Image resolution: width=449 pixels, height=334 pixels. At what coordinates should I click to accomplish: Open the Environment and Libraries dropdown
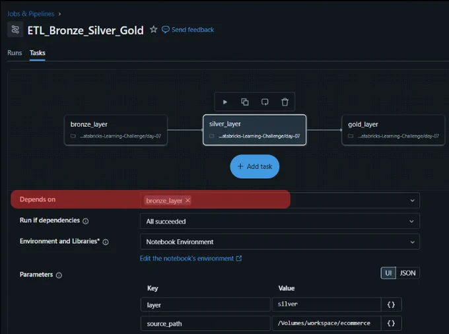[x=280, y=242]
